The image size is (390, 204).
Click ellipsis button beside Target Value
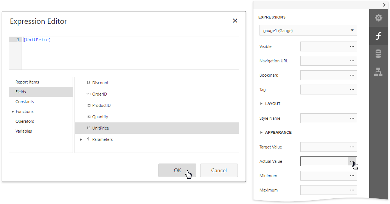point(352,147)
